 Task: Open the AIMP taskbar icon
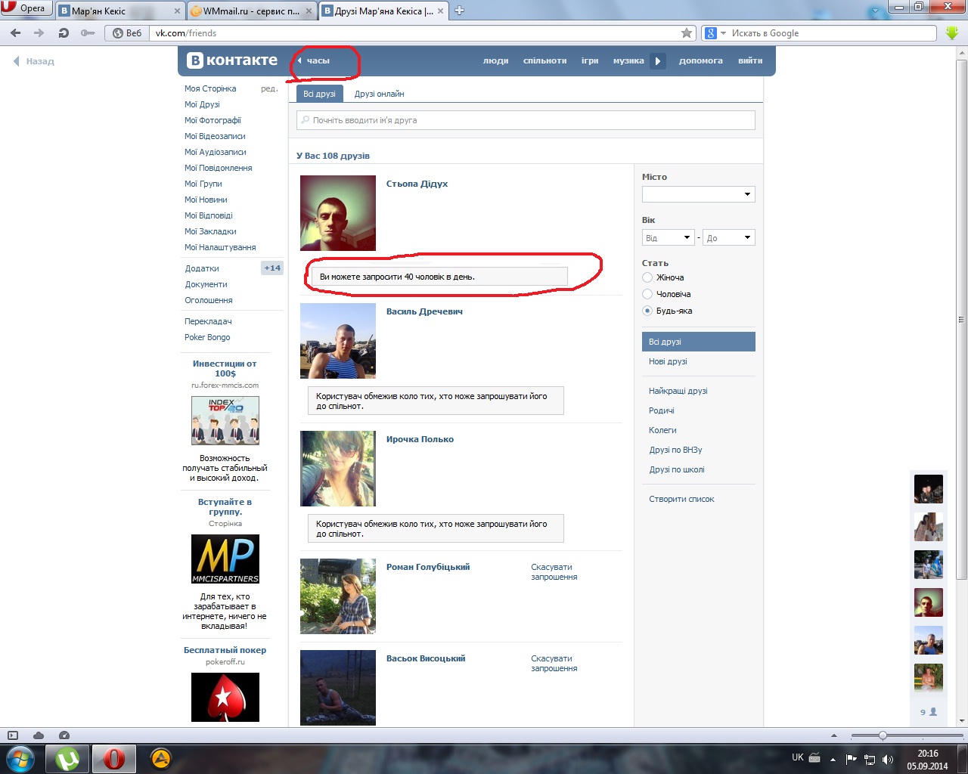(161, 758)
